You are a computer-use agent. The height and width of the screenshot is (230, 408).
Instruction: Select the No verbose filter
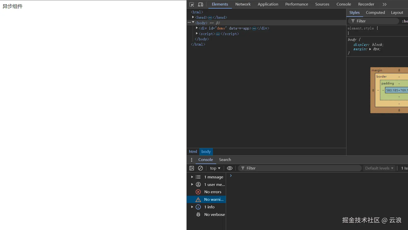206,215
